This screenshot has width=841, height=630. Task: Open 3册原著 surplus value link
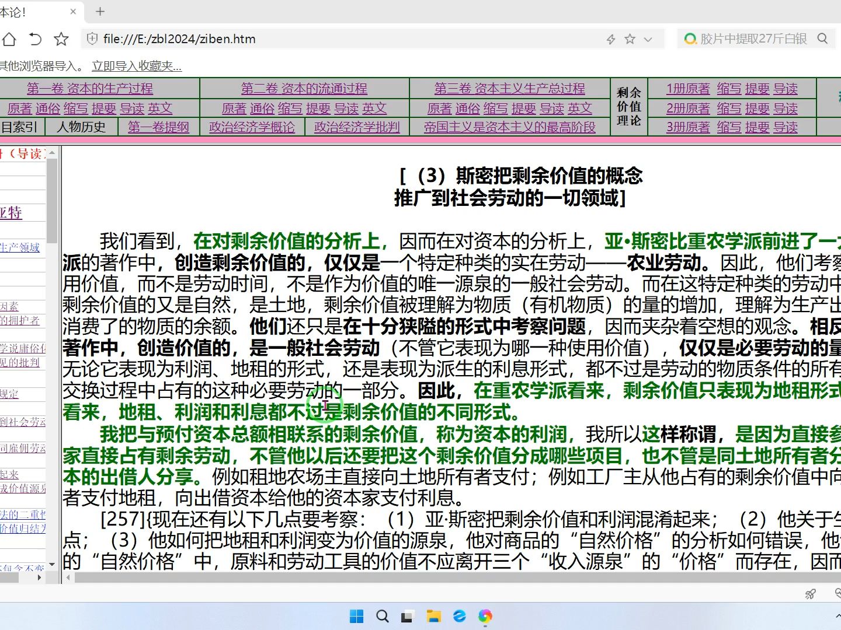688,127
